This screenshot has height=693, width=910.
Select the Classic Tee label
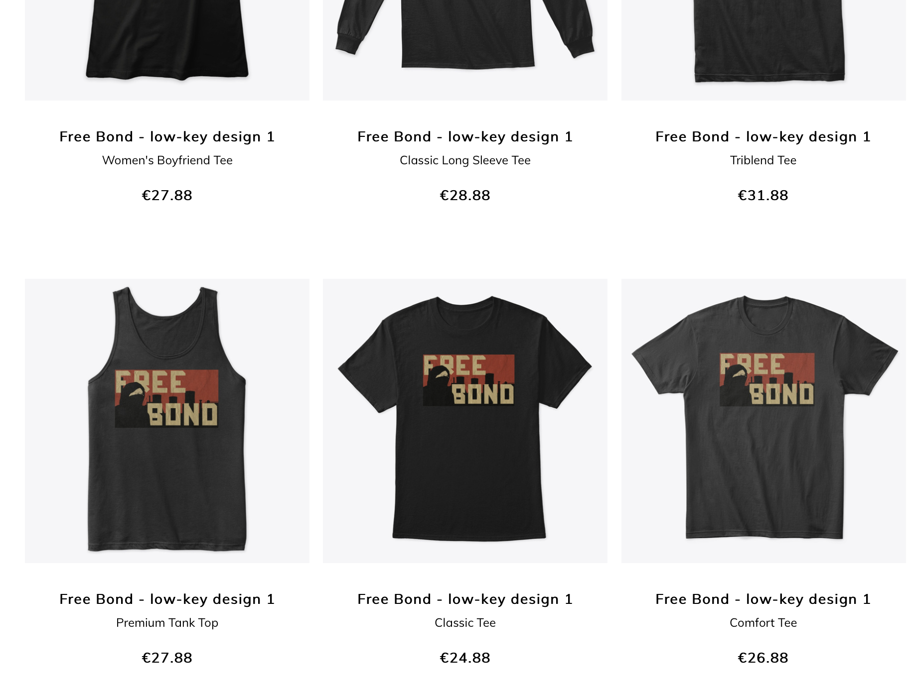(465, 623)
